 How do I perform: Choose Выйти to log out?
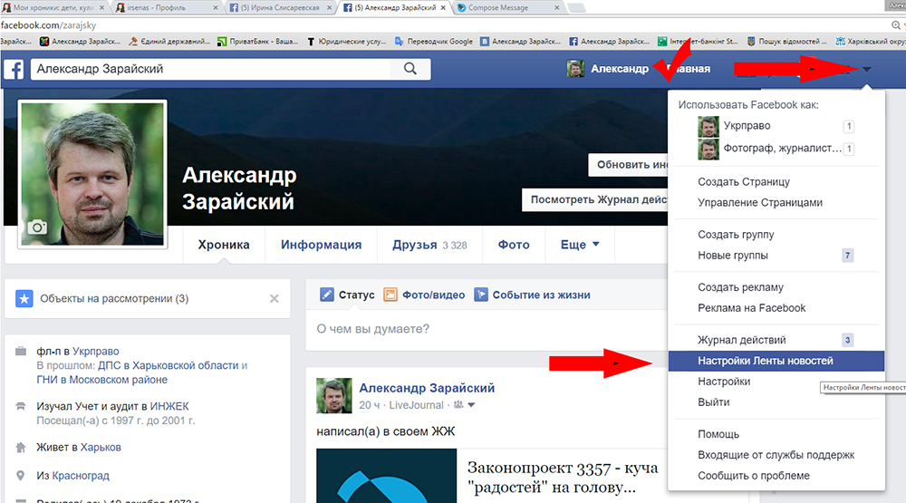714,401
